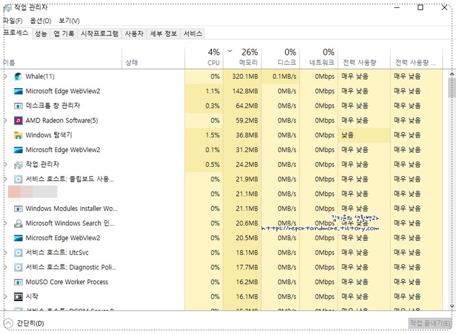Select the 시작 process icon

(18, 296)
